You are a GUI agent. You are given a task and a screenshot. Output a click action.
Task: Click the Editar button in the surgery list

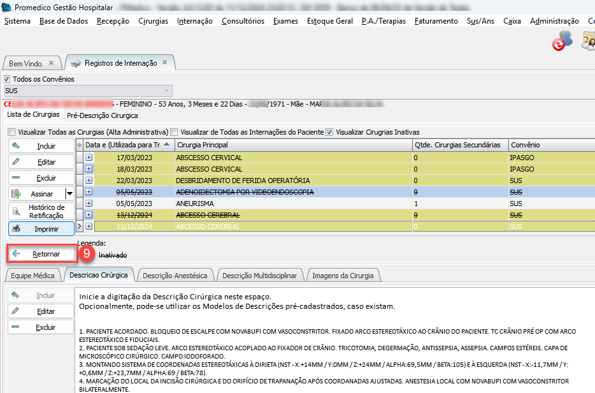tap(41, 162)
